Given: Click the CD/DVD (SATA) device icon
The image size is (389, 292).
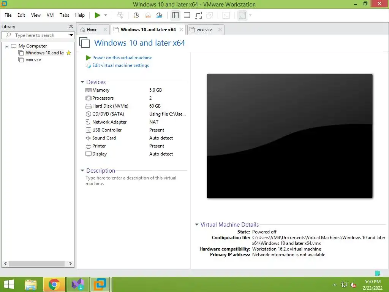Looking at the screenshot, I should pyautogui.click(x=88, y=114).
